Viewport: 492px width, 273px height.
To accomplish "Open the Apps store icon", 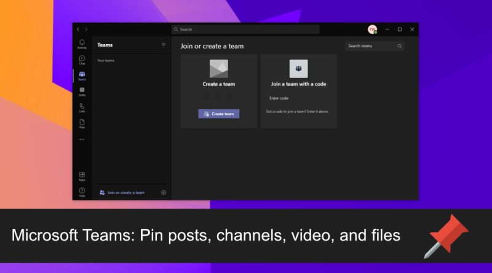I will pos(82,176).
